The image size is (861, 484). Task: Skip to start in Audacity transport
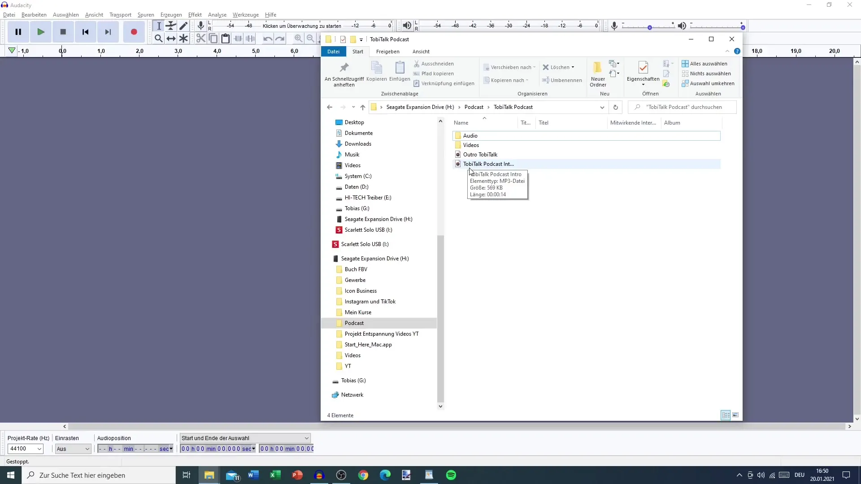click(86, 32)
